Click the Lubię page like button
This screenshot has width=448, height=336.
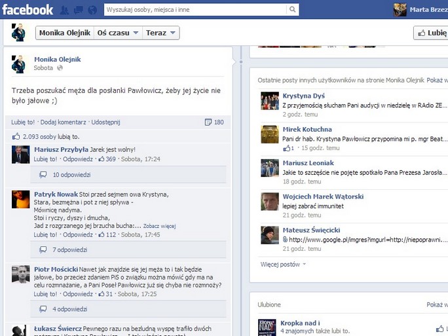[x=431, y=33]
